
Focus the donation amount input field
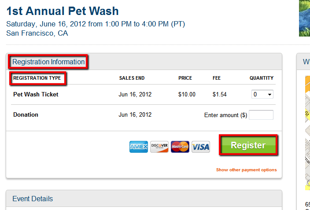tap(261, 115)
